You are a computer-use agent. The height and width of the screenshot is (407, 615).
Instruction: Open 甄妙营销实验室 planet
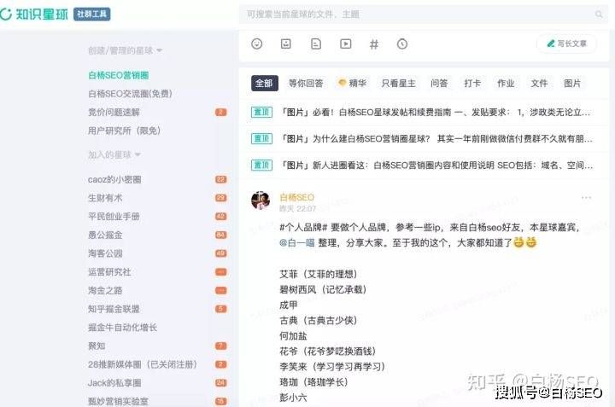(118, 402)
